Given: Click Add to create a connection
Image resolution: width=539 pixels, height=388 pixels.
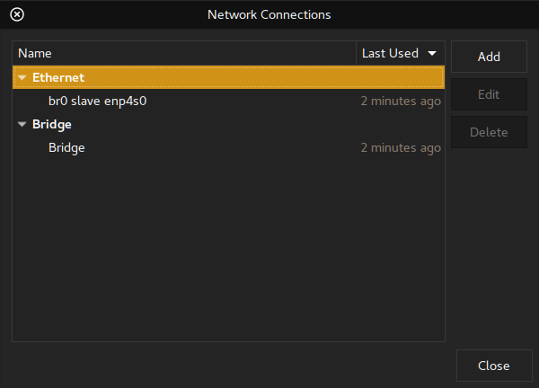Looking at the screenshot, I should [x=489, y=57].
